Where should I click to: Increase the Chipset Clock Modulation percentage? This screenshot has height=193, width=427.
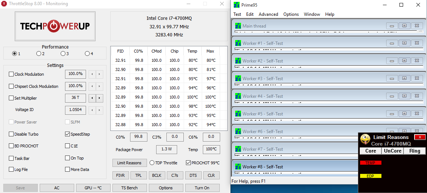[99, 86]
